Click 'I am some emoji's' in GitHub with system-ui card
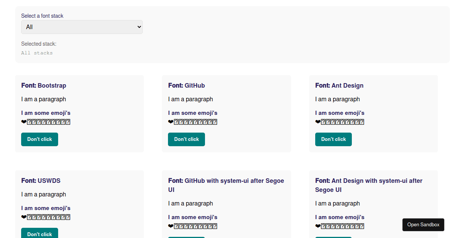This screenshot has height=238, width=453. pos(193,217)
